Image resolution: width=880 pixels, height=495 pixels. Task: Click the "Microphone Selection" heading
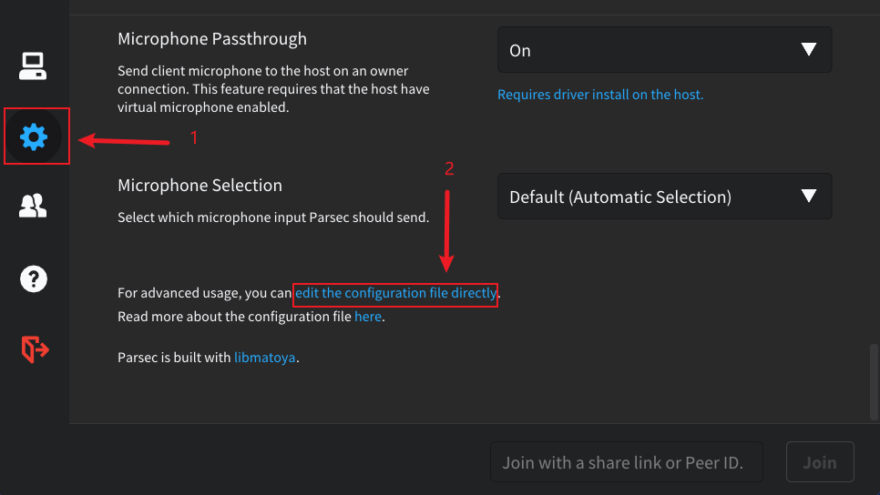(200, 185)
